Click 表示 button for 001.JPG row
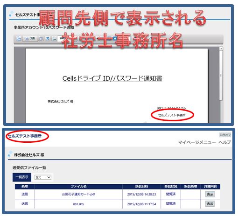 (210, 204)
